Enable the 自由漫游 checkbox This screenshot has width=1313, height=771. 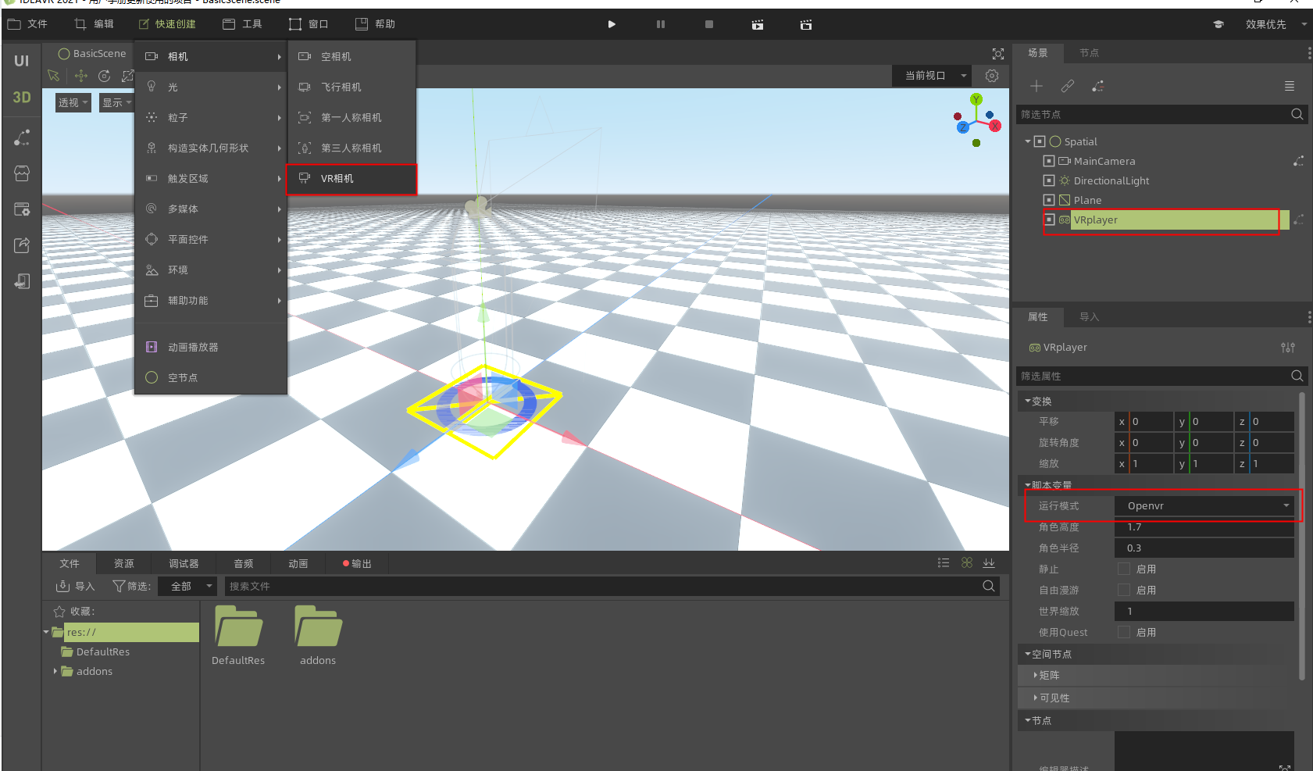click(x=1124, y=590)
